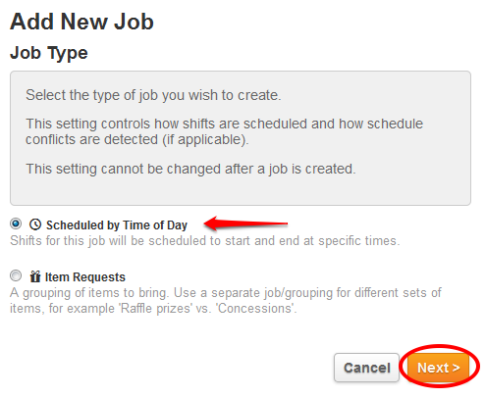Select the Scheduled by Time of Day radio button
Image resolution: width=485 pixels, height=398 pixels.
[16, 224]
